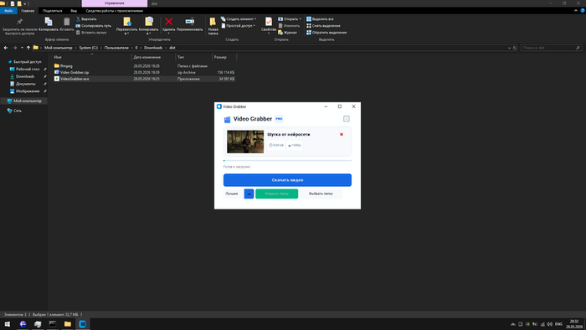Click the Вырезать scissors icon

coord(78,18)
